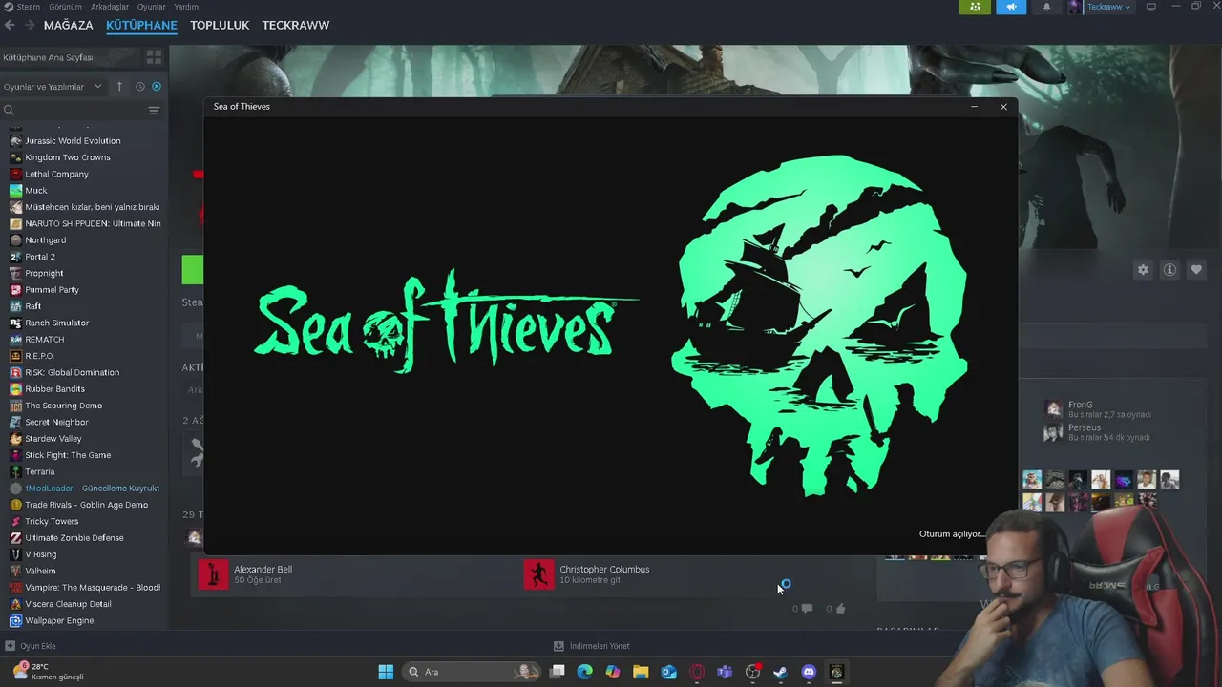Switch to Big Picture mode monitor icon
Image resolution: width=1222 pixels, height=687 pixels.
(1151, 7)
